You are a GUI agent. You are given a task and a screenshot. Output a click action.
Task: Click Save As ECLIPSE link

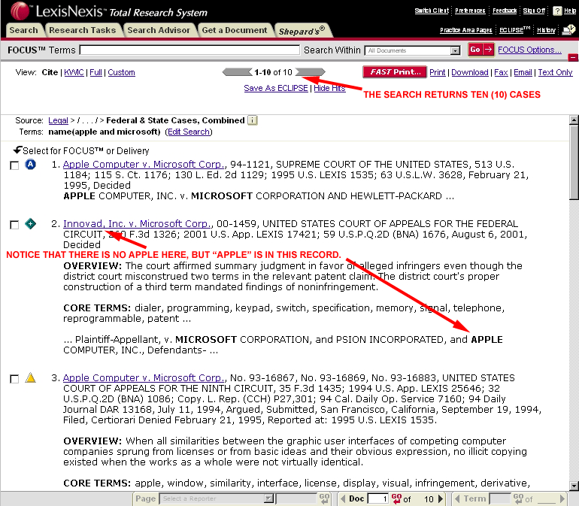pyautogui.click(x=276, y=88)
